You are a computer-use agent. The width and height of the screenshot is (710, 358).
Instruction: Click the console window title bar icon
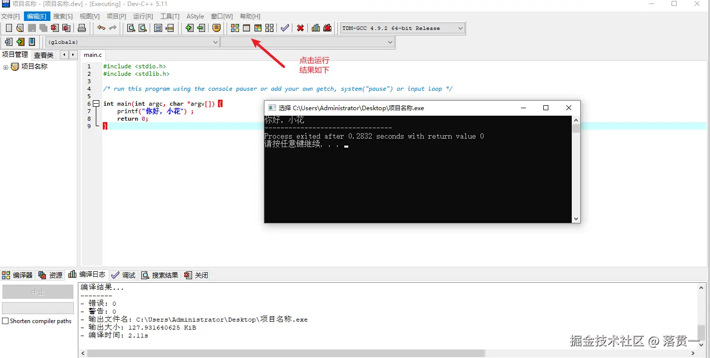(272, 108)
